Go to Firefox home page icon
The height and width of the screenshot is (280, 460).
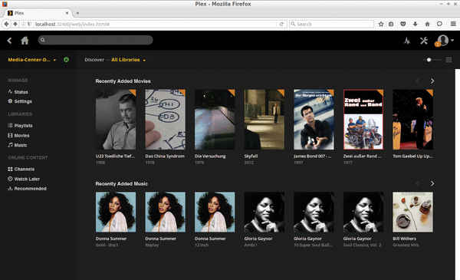(x=427, y=24)
